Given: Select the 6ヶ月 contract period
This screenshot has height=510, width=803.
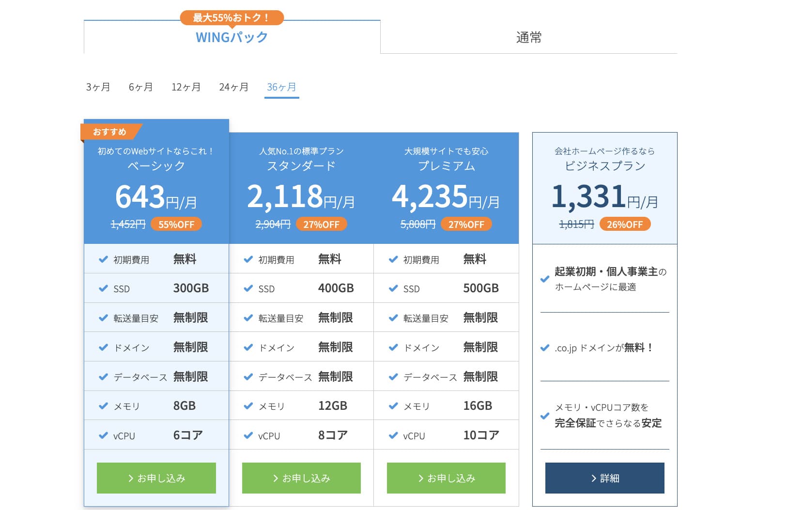Looking at the screenshot, I should click(140, 87).
